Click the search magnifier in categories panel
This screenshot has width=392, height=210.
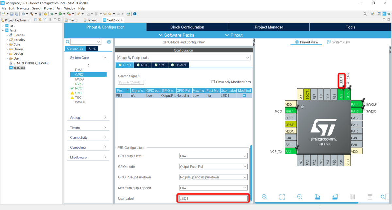(x=68, y=42)
